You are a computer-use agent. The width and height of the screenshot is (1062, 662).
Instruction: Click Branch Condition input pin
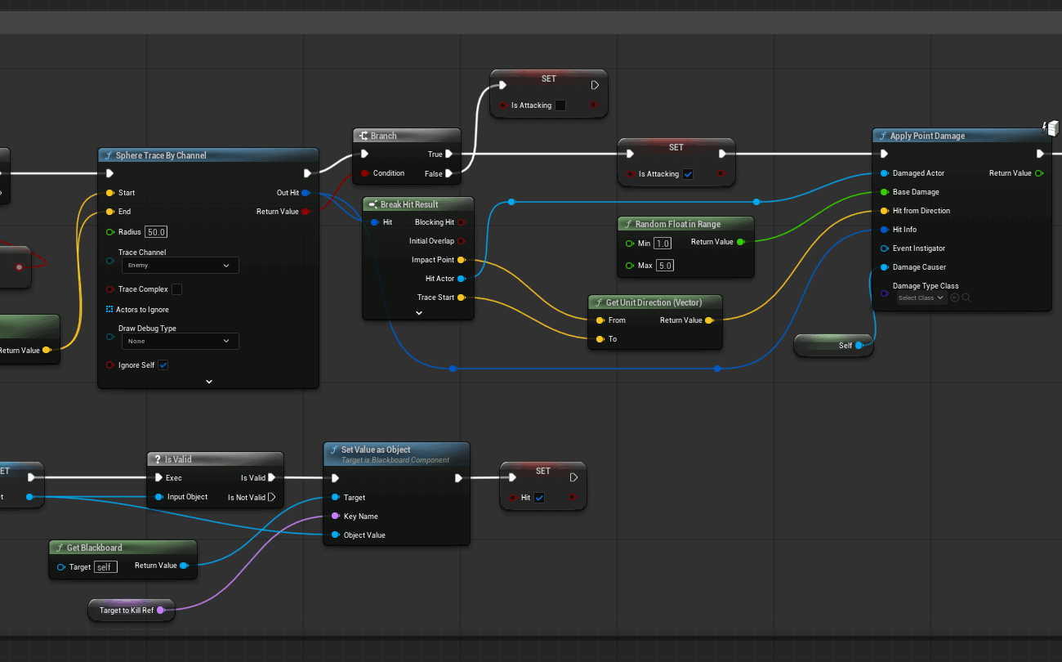364,173
